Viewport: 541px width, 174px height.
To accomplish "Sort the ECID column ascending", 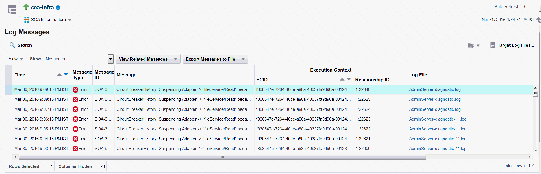I will [x=342, y=79].
